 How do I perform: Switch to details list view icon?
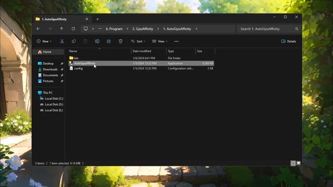293,163
